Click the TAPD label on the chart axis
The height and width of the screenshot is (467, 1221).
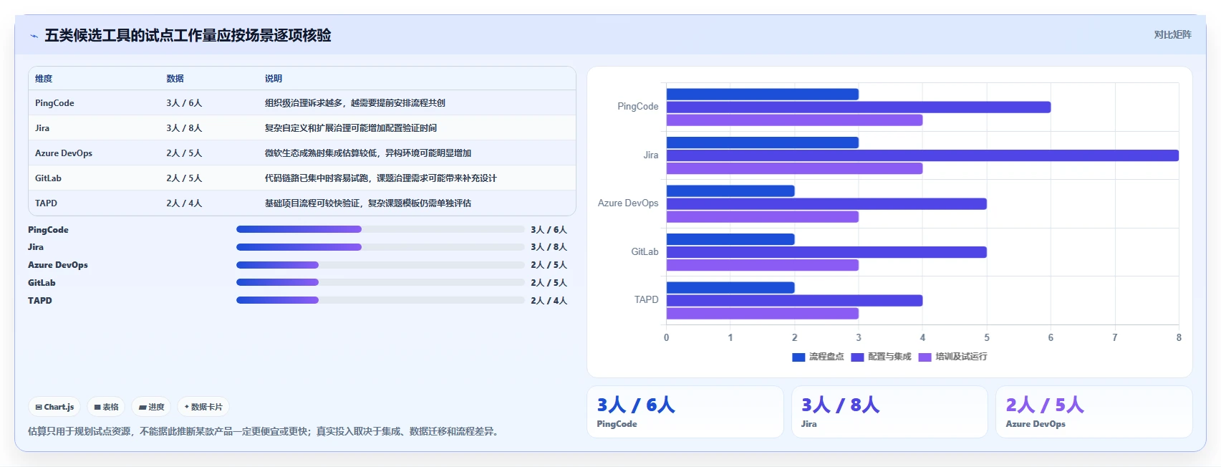[646, 300]
